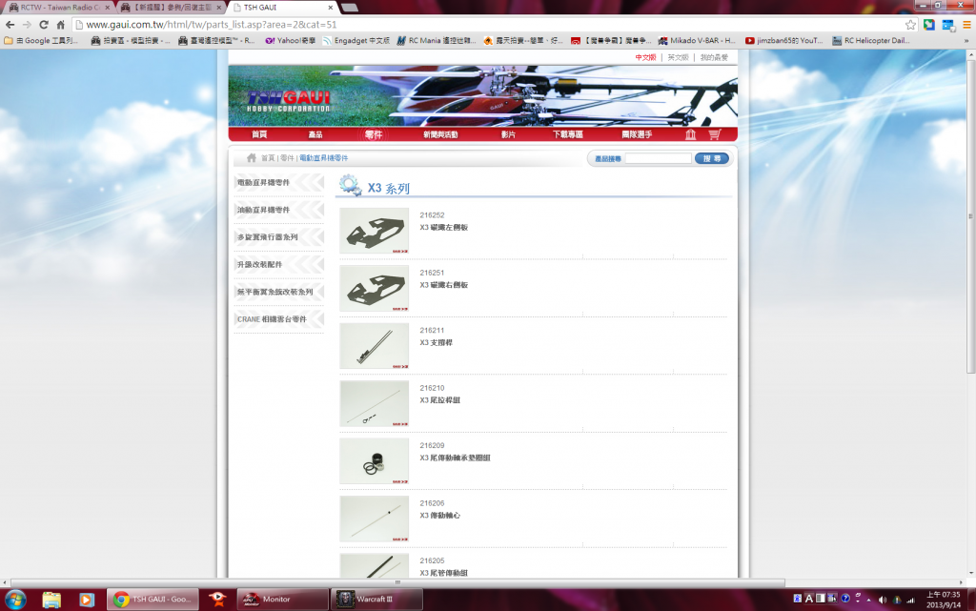
Task: Click the breadcrumb home icon
Action: point(252,158)
